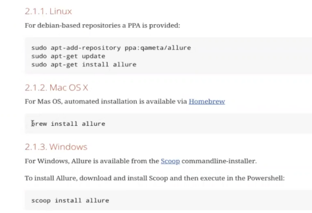Click the word "brew" in the Mac command
This screenshot has height=213, width=312.
[x=39, y=124]
